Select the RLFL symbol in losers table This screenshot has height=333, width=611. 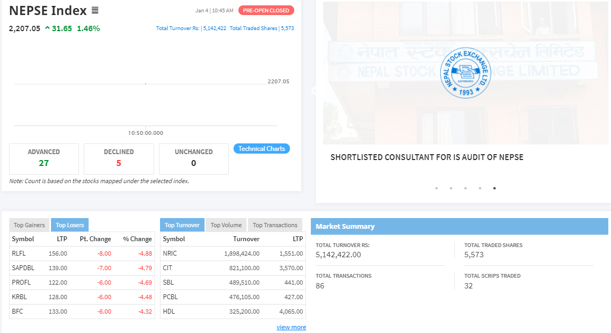pos(19,254)
